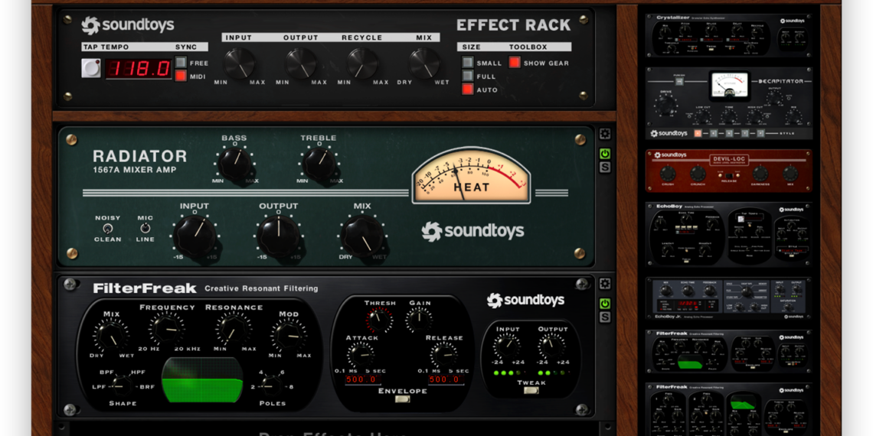
Task: Click the FilterFreak Mod knob
Action: (x=289, y=335)
